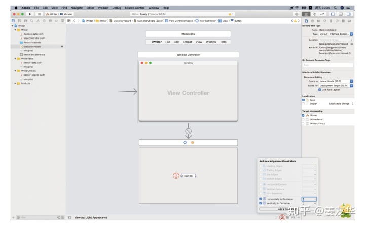Select the Standard editor toolbar button
Image resolution: width=365 pixels, height=226 pixels.
(306, 14)
